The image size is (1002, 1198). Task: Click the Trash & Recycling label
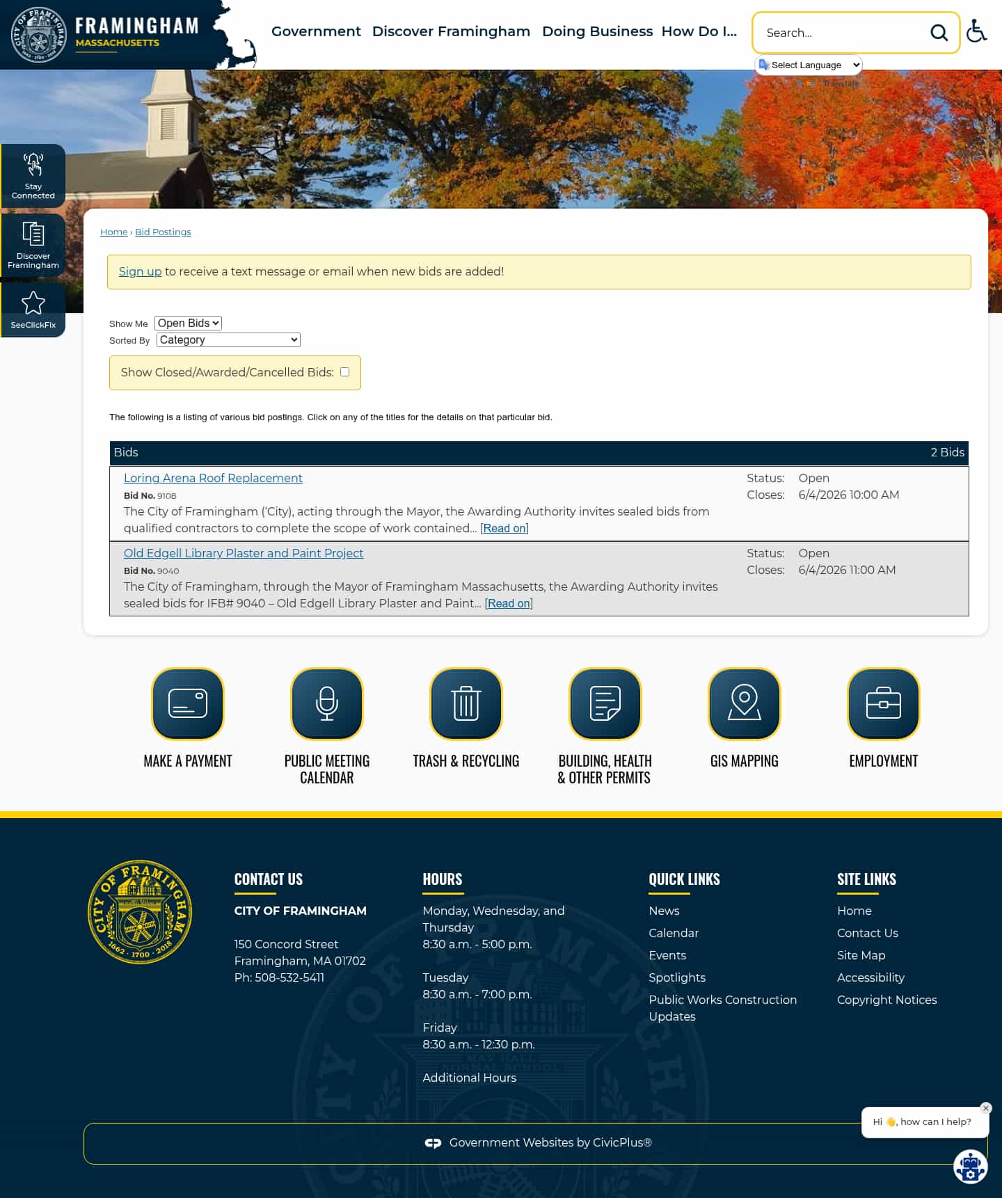pos(466,761)
